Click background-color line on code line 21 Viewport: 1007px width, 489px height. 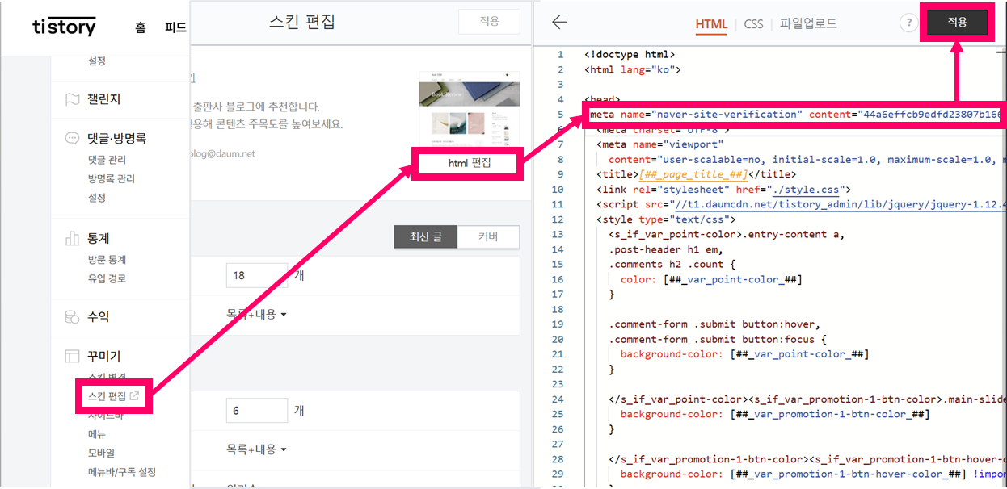(745, 354)
